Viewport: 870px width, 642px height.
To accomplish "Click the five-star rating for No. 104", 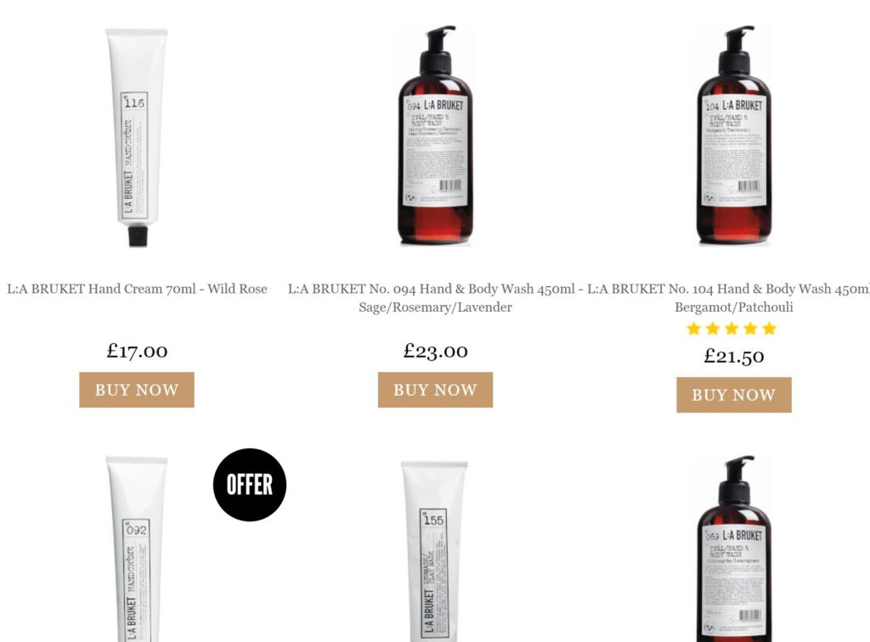I will tap(732, 329).
